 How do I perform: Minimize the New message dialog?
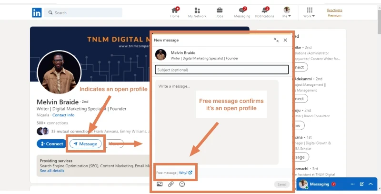pyautogui.click(x=276, y=40)
